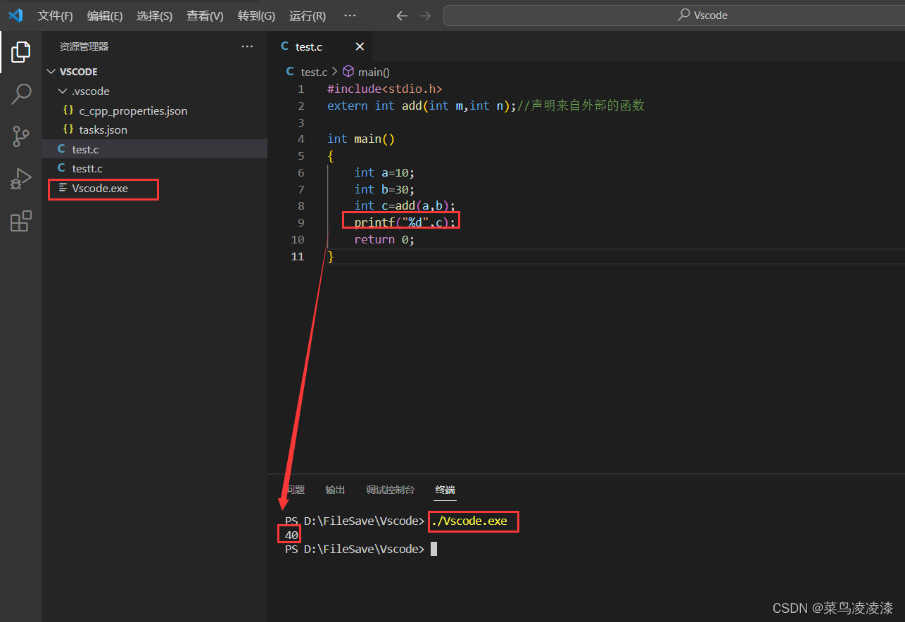The height and width of the screenshot is (622, 905).
Task: Click the C icon beside testt.c in explorer
Action: (62, 168)
